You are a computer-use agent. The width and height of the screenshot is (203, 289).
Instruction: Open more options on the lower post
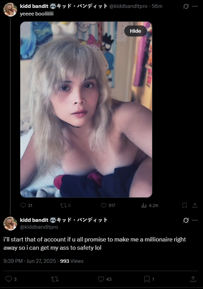[195, 220]
